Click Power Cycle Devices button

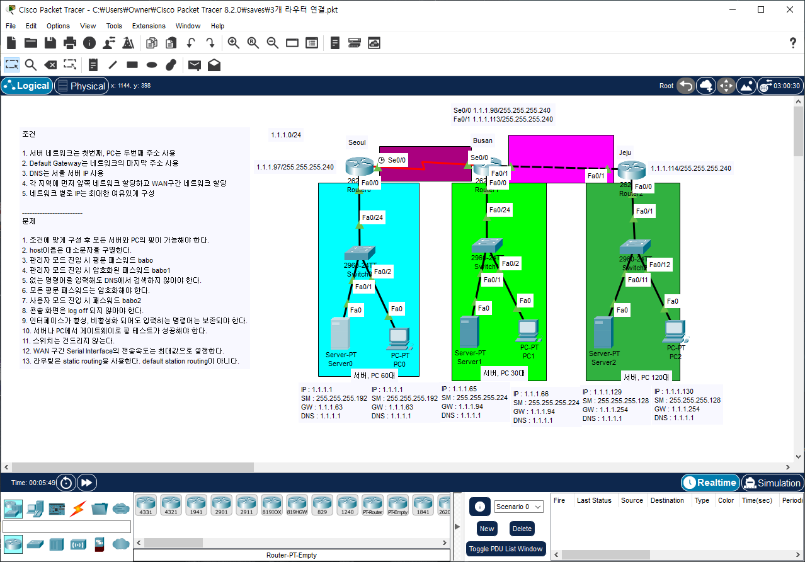66,483
